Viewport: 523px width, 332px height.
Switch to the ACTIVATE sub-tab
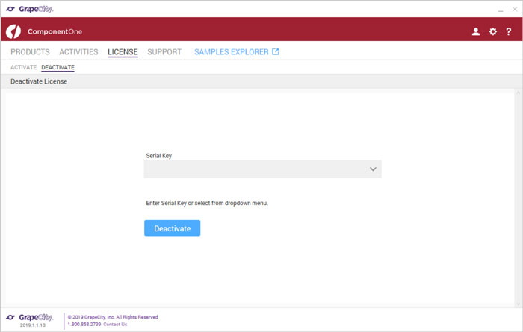pos(23,67)
